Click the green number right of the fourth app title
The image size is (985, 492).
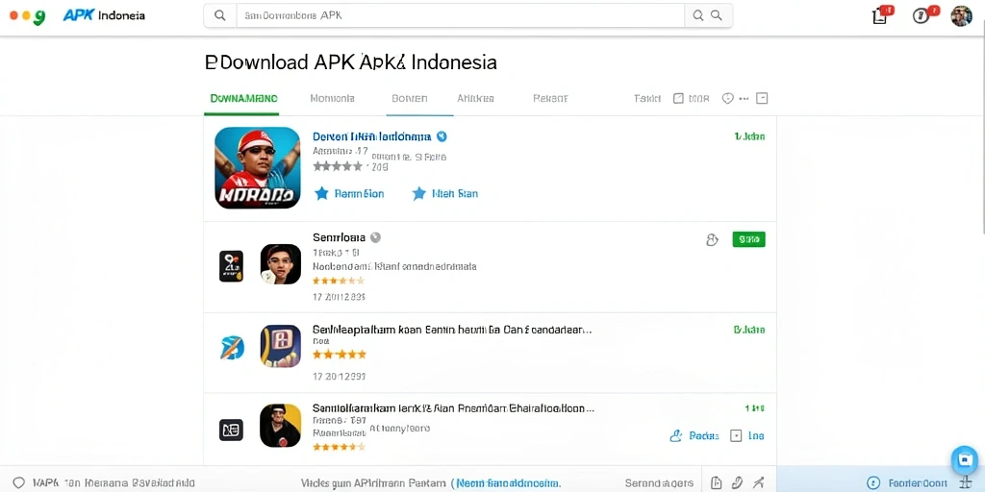point(754,408)
